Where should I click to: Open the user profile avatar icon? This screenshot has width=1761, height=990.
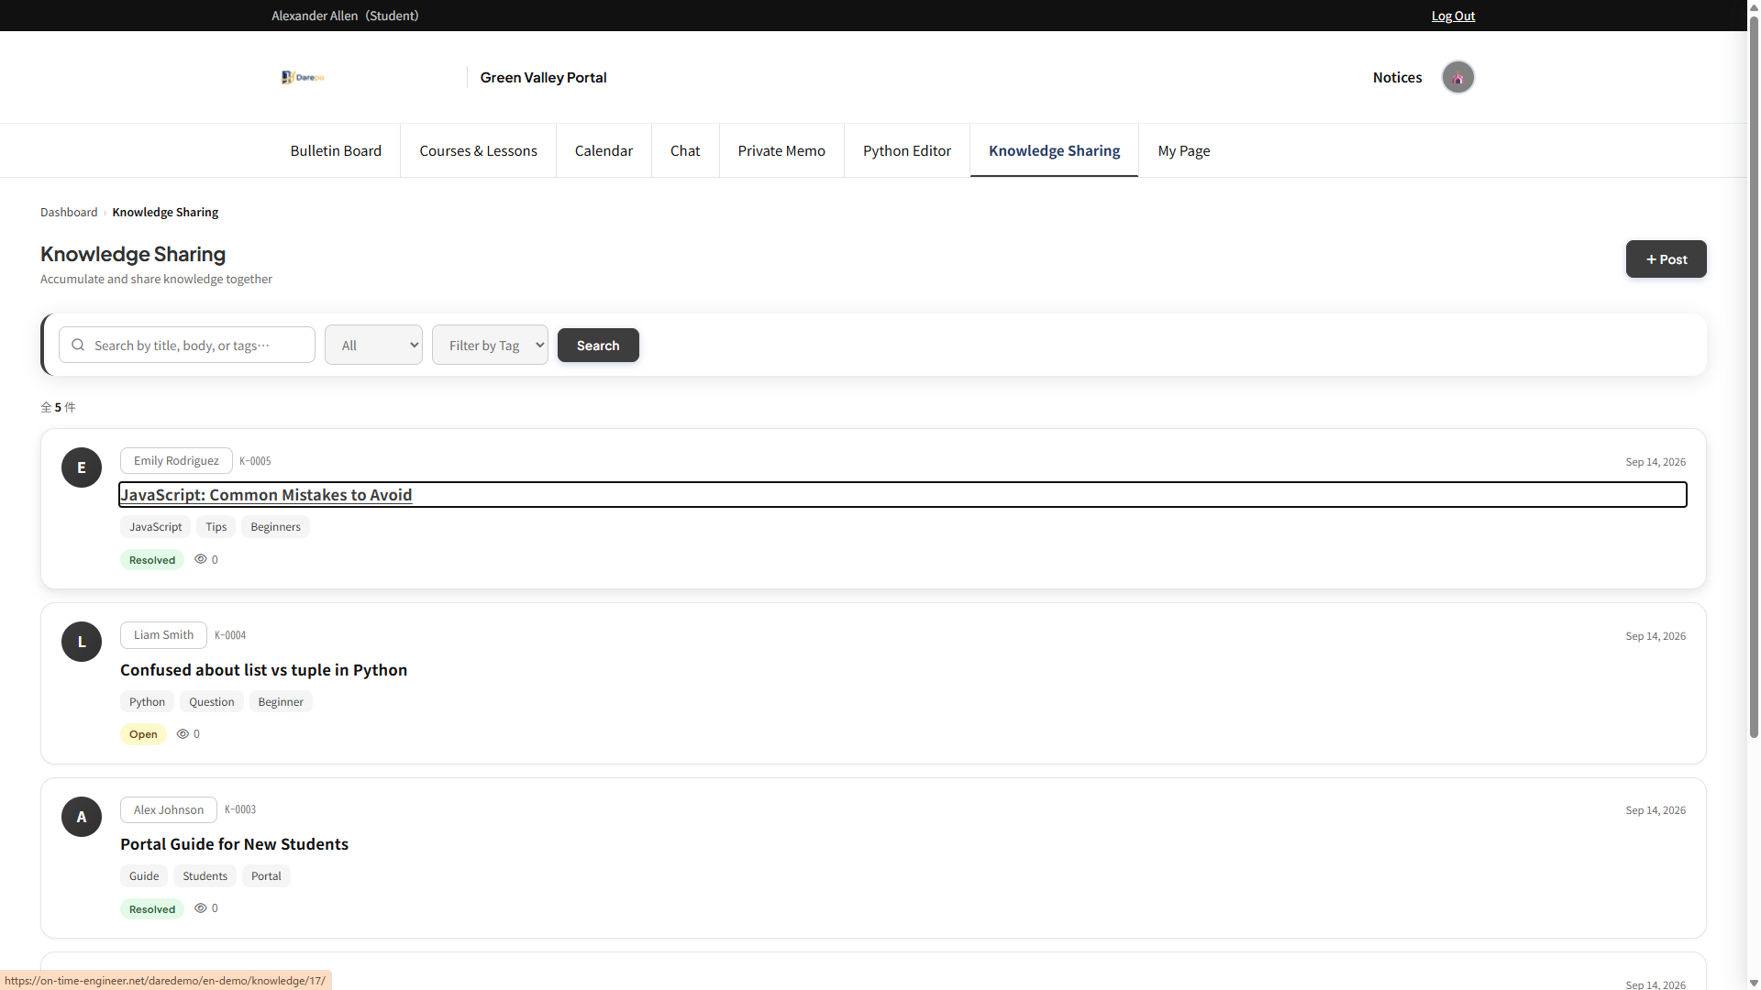click(x=1457, y=77)
